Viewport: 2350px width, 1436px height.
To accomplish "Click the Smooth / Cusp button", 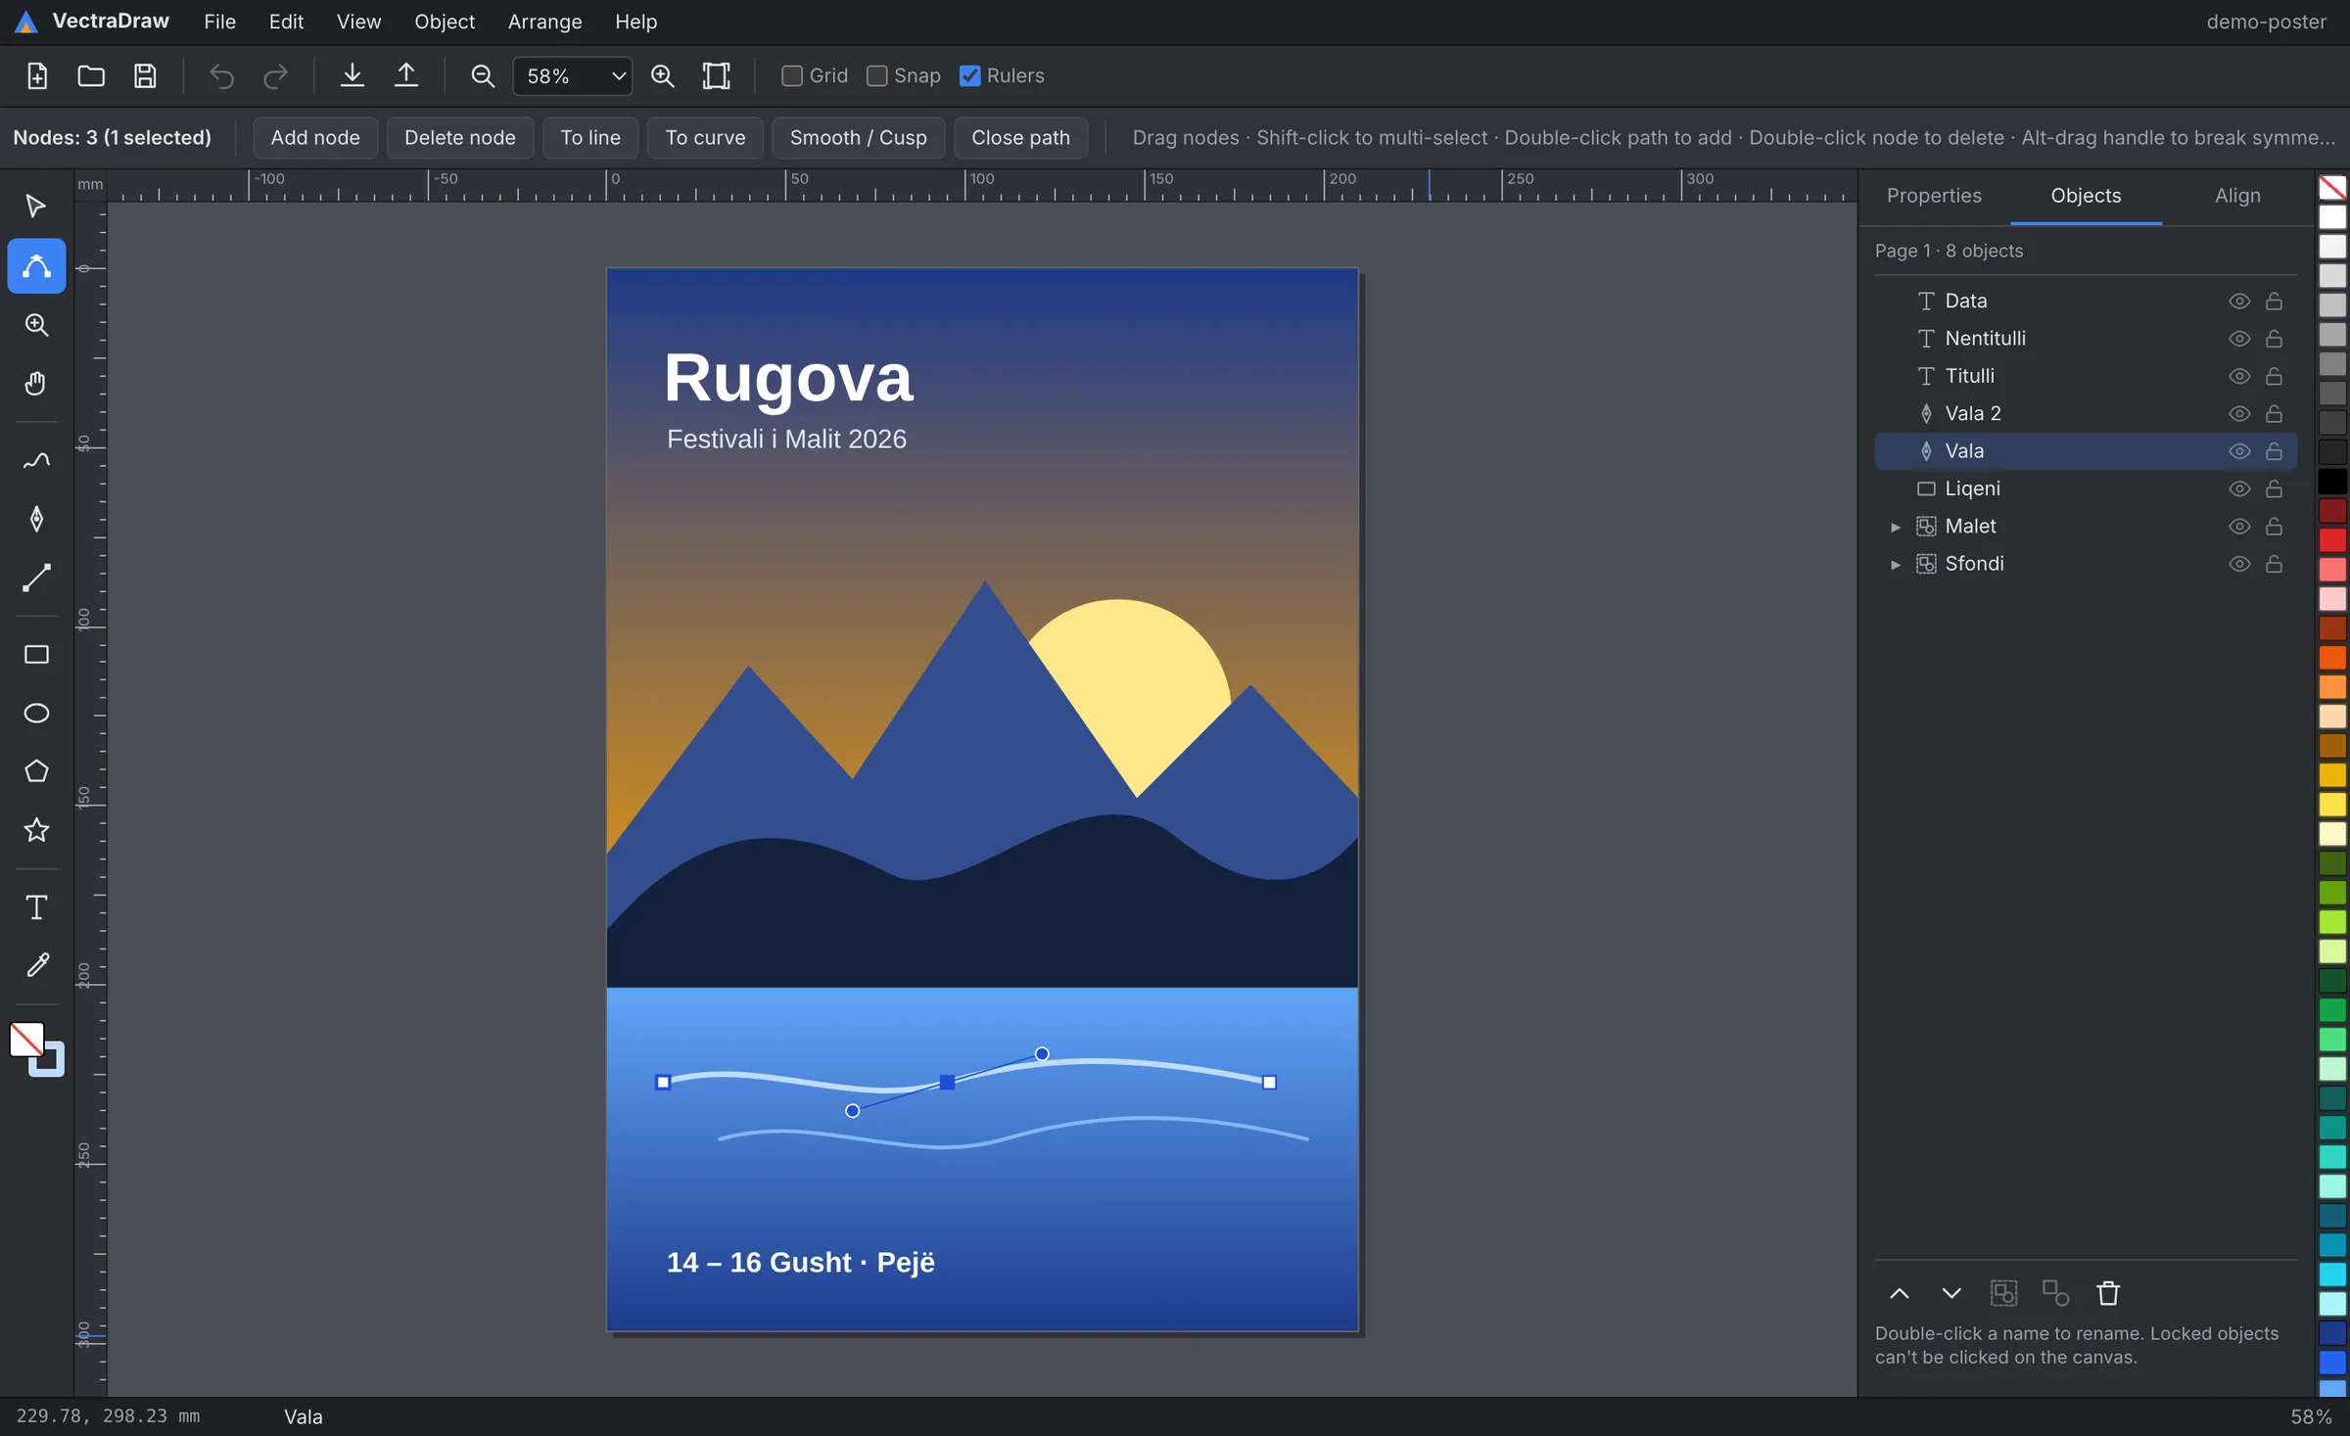I will (x=859, y=137).
